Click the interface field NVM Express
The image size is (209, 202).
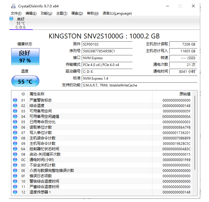107,58
